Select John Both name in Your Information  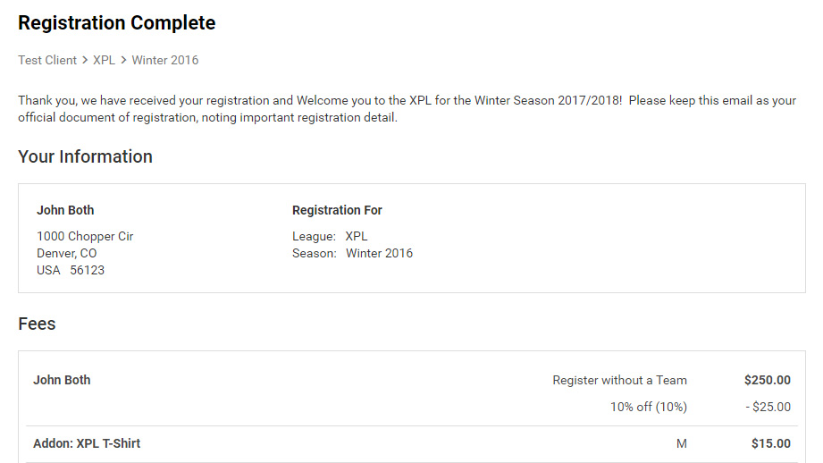[65, 210]
